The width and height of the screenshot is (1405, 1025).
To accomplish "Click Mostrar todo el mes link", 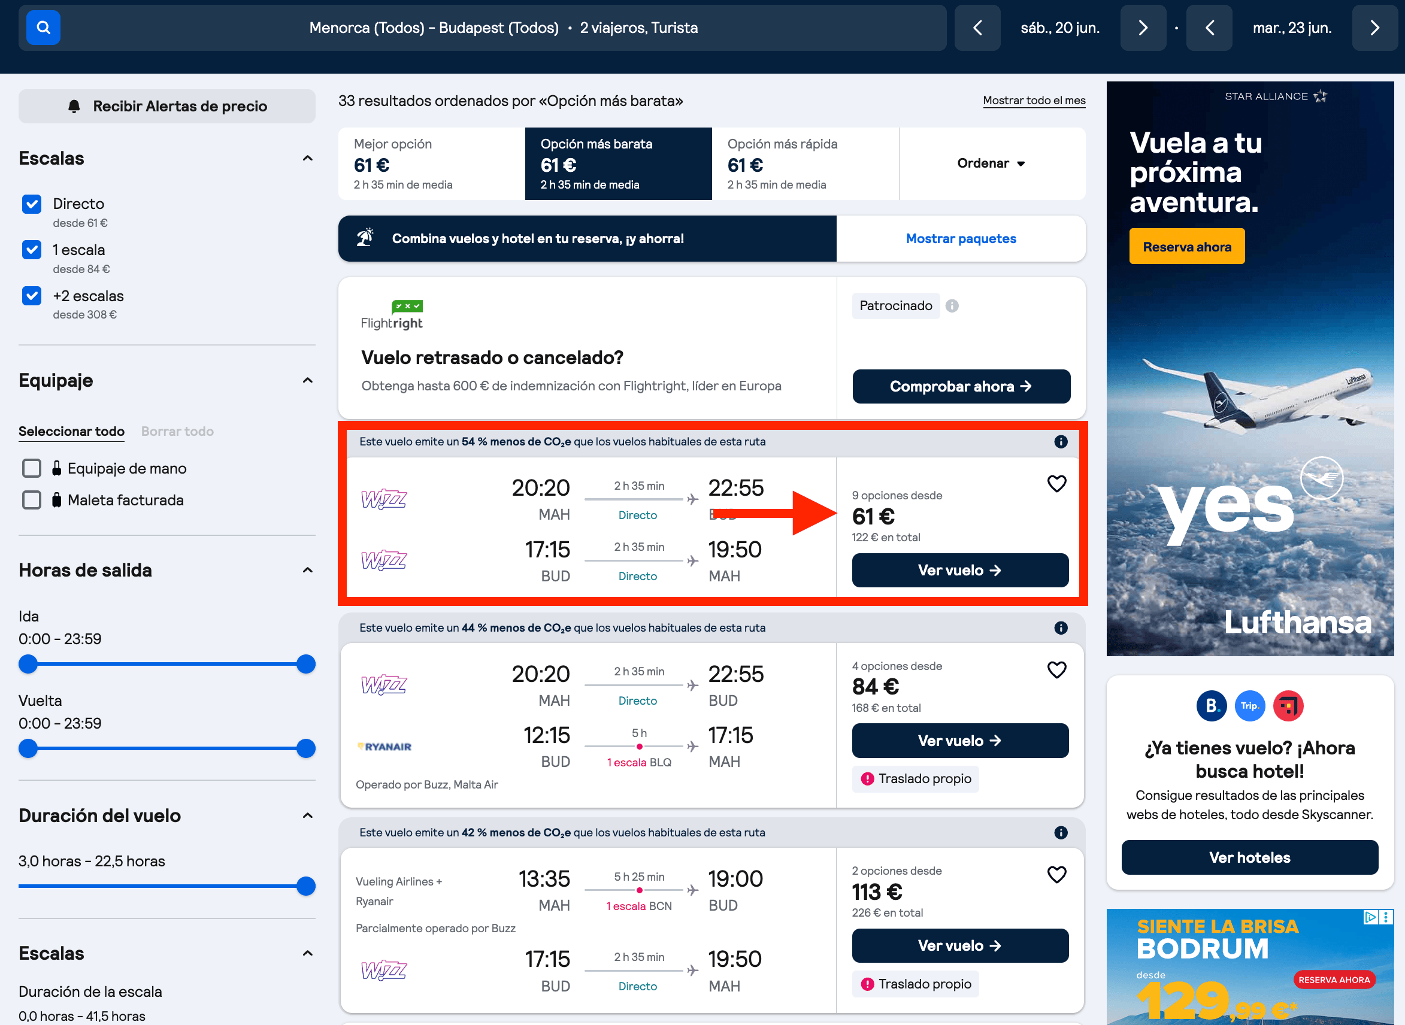I will click(1034, 101).
